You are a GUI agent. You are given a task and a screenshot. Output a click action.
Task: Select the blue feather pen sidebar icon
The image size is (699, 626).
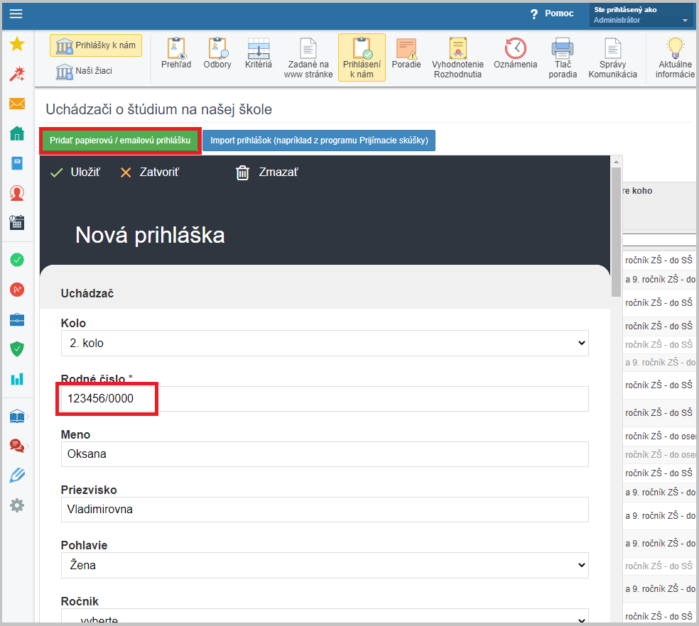point(17,476)
